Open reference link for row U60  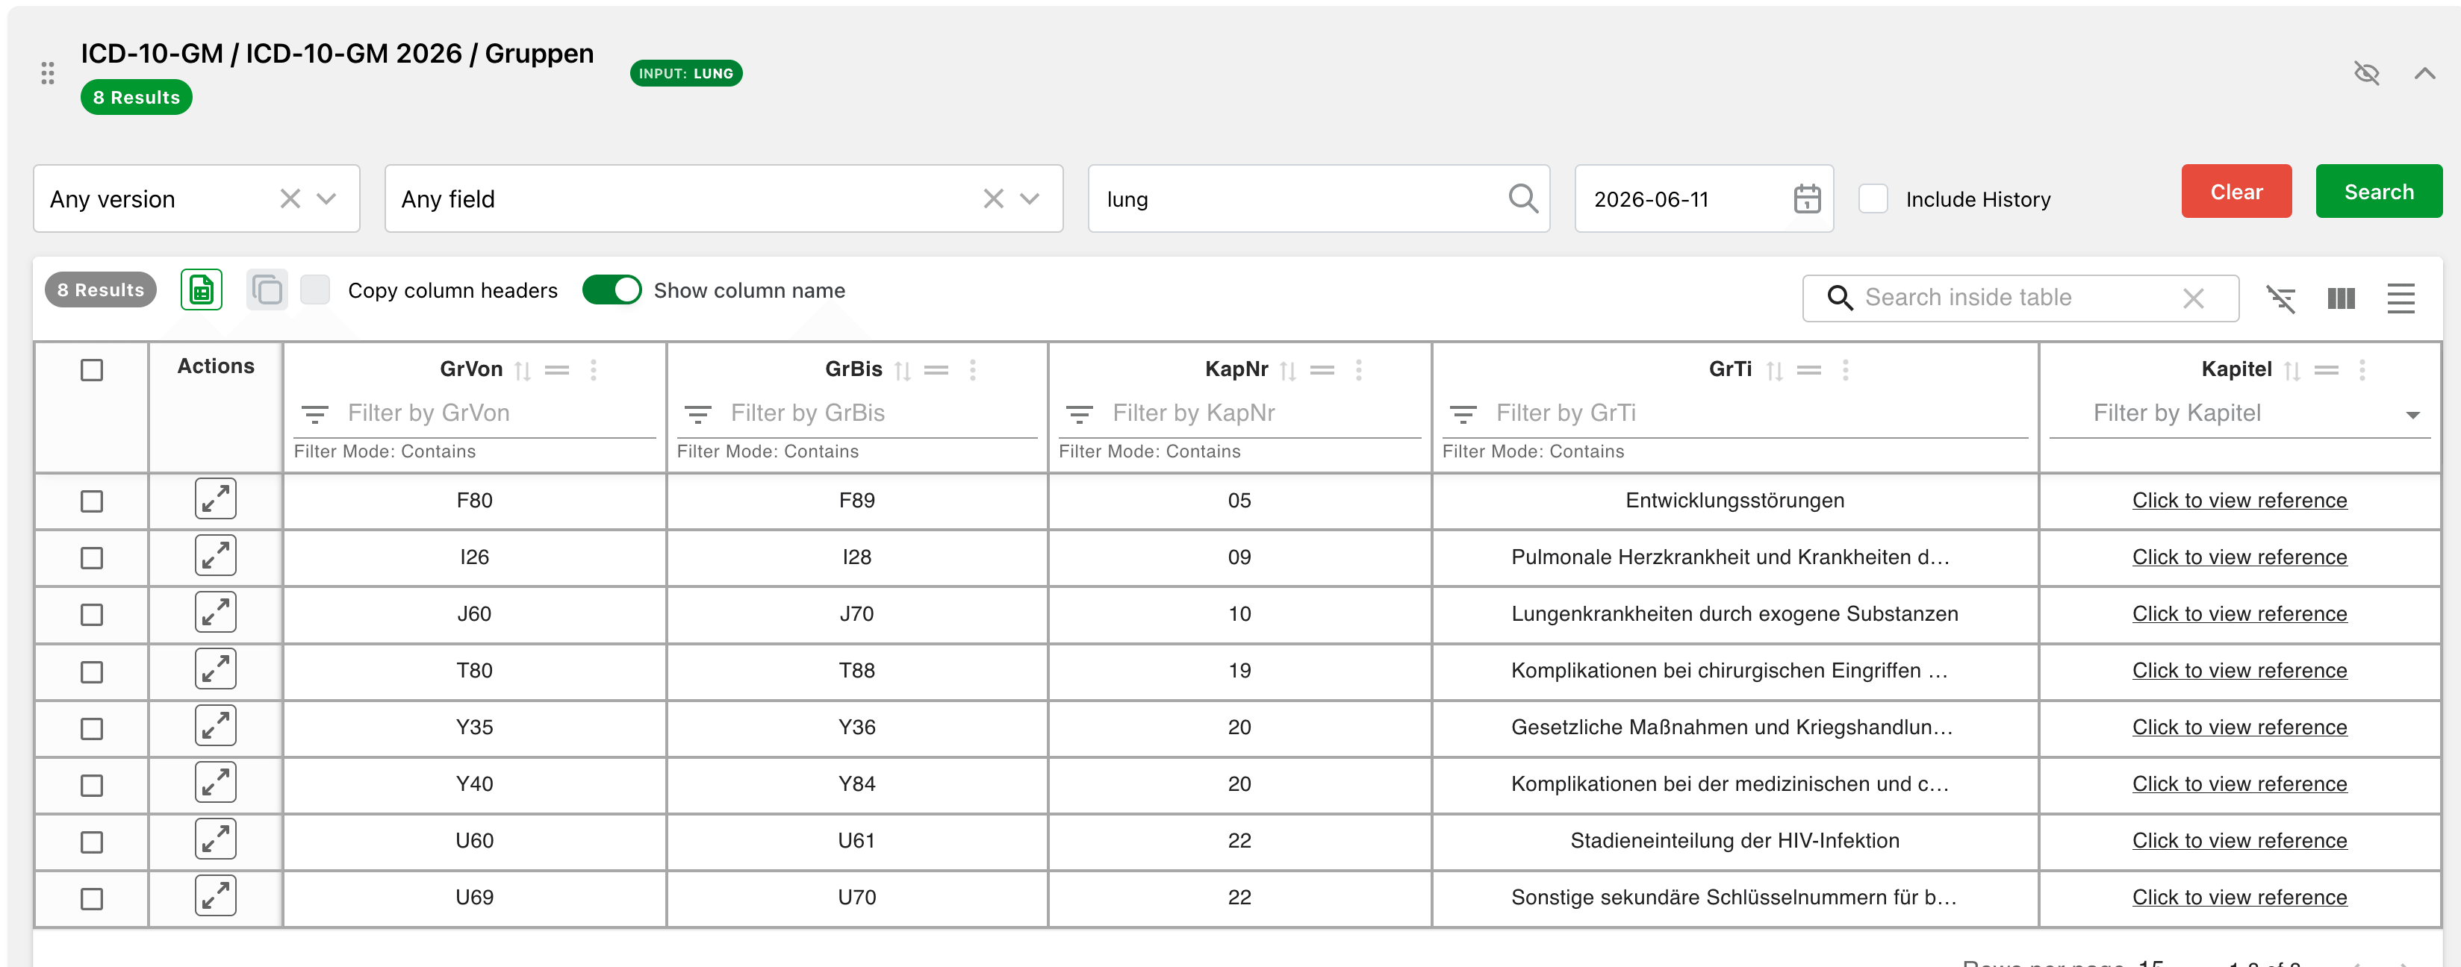[x=2238, y=841]
